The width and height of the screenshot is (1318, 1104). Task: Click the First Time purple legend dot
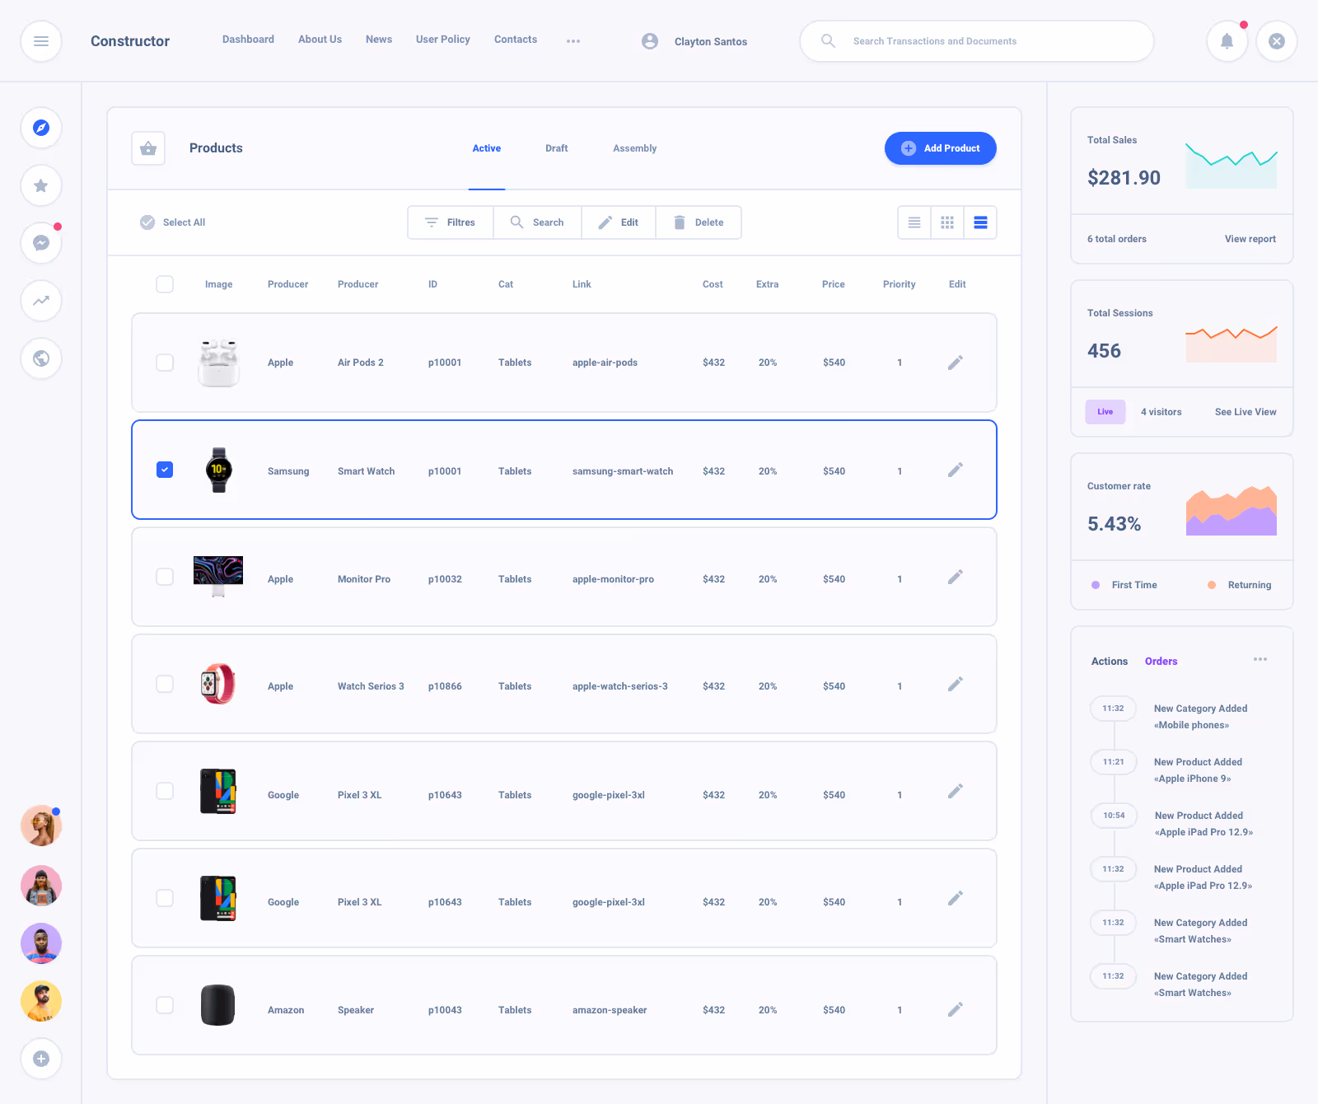pos(1096,585)
